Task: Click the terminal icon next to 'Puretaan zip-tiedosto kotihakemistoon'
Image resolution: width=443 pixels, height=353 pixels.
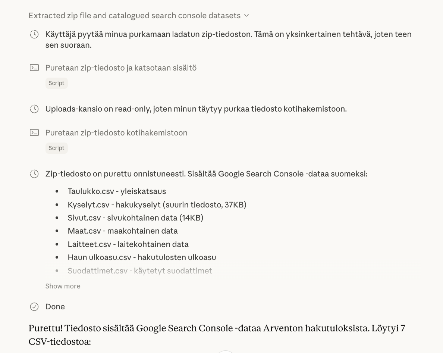Action: [x=34, y=132]
